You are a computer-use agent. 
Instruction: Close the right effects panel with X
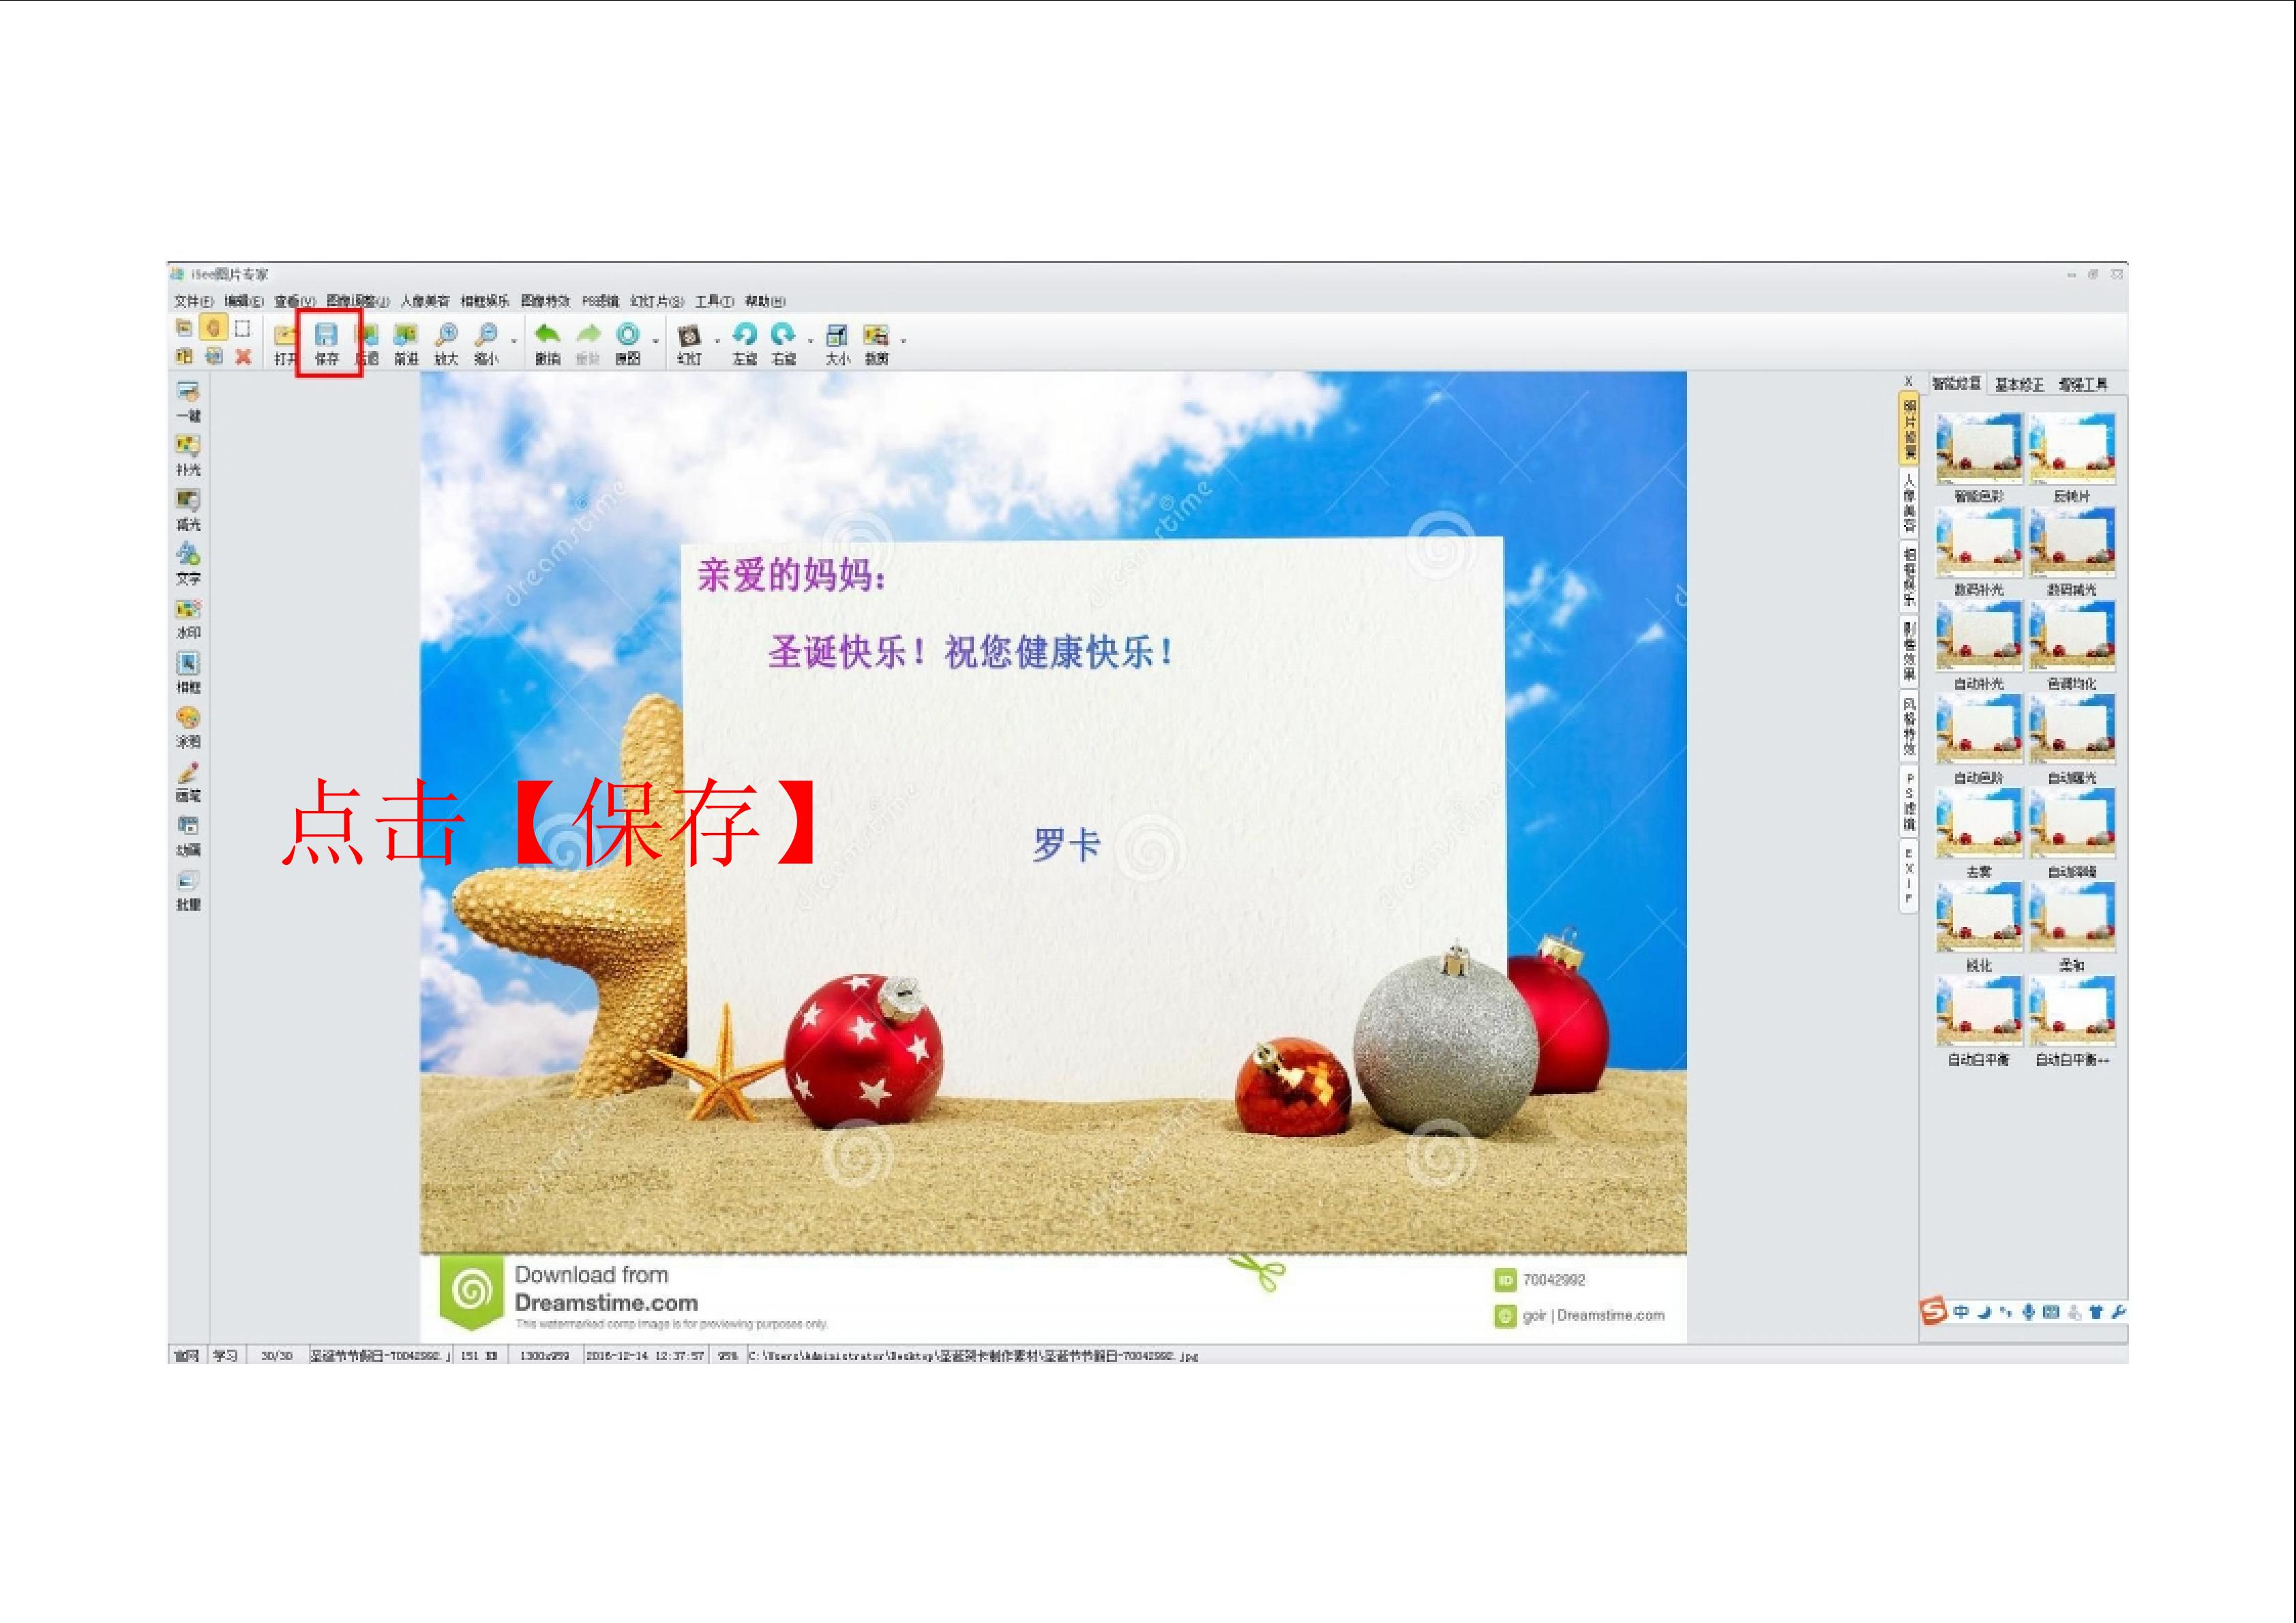tap(1908, 382)
